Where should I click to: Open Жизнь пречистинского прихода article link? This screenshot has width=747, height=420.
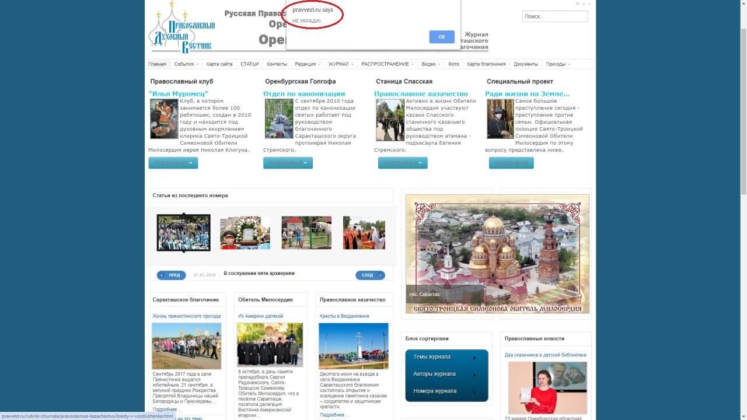187,316
